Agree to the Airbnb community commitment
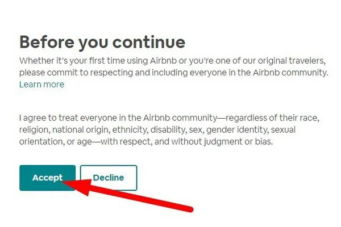 pyautogui.click(x=47, y=178)
